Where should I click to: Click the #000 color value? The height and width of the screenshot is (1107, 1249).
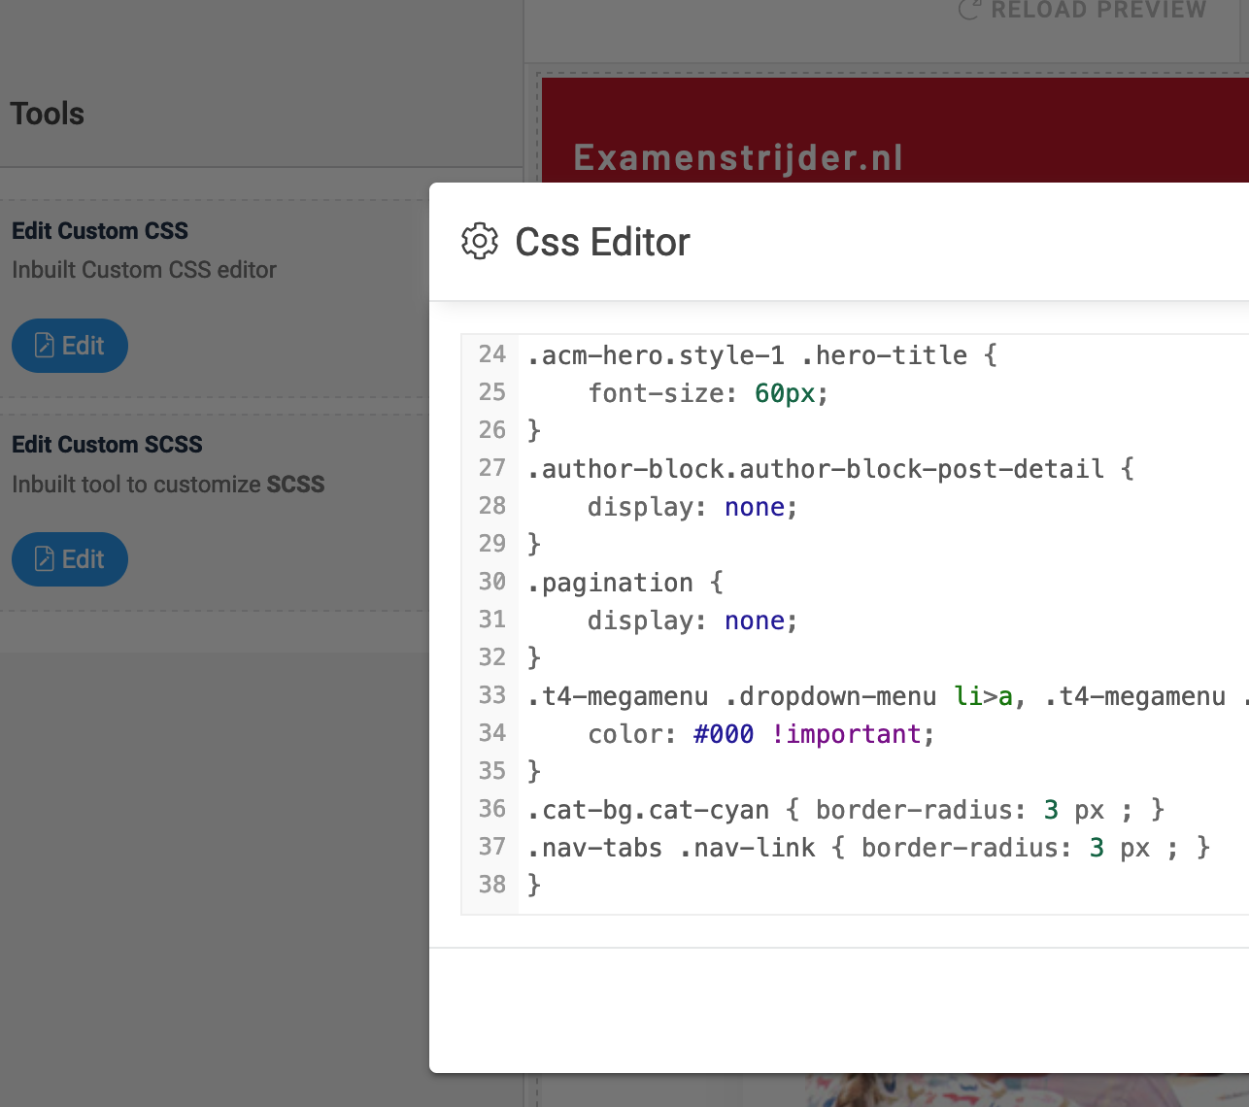click(724, 734)
